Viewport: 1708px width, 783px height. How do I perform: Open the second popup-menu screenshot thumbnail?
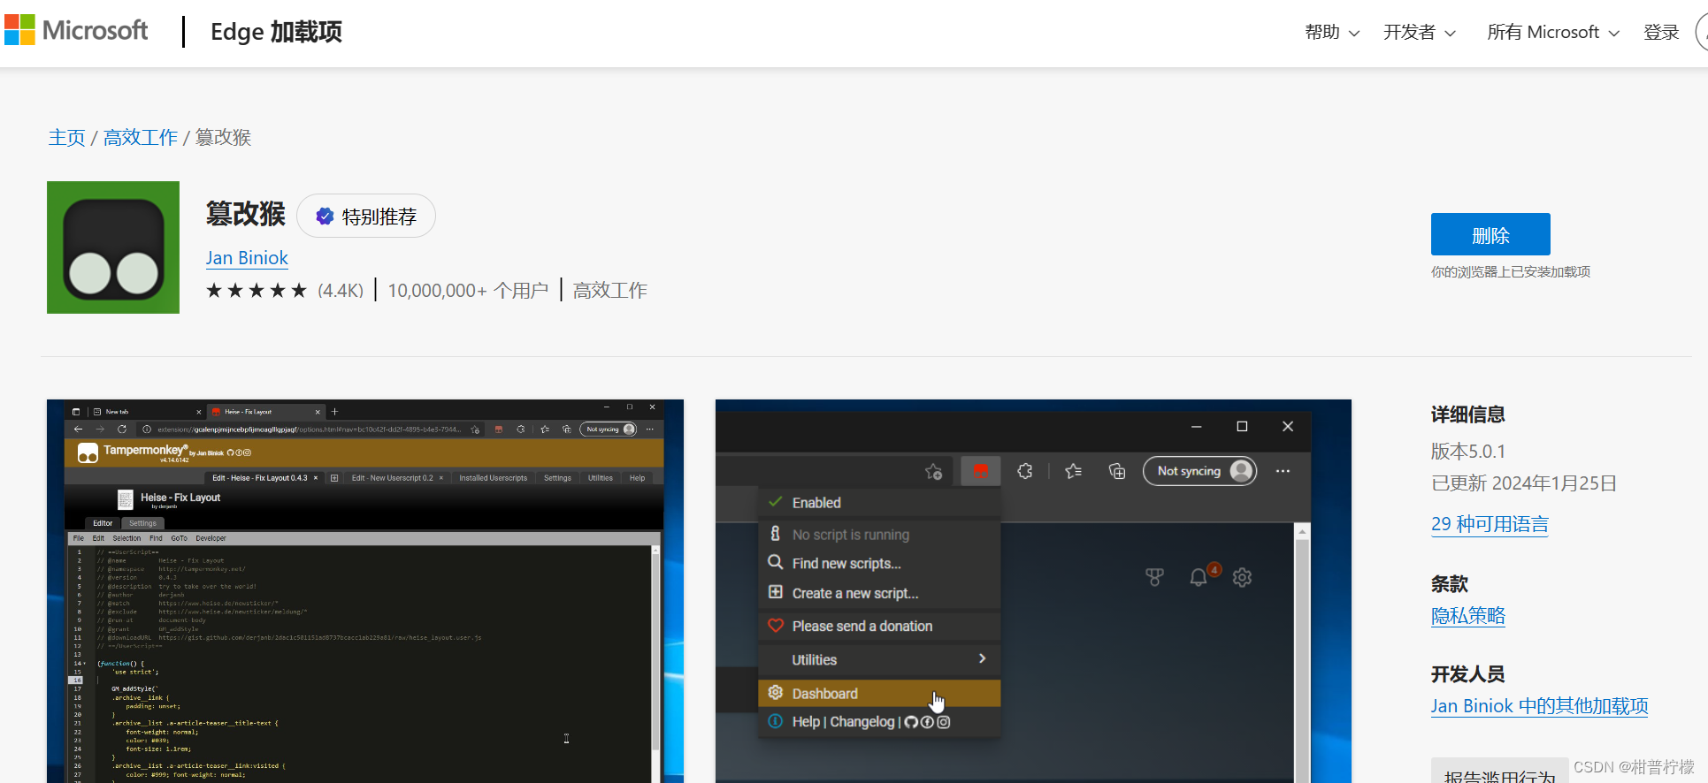pos(1033,591)
